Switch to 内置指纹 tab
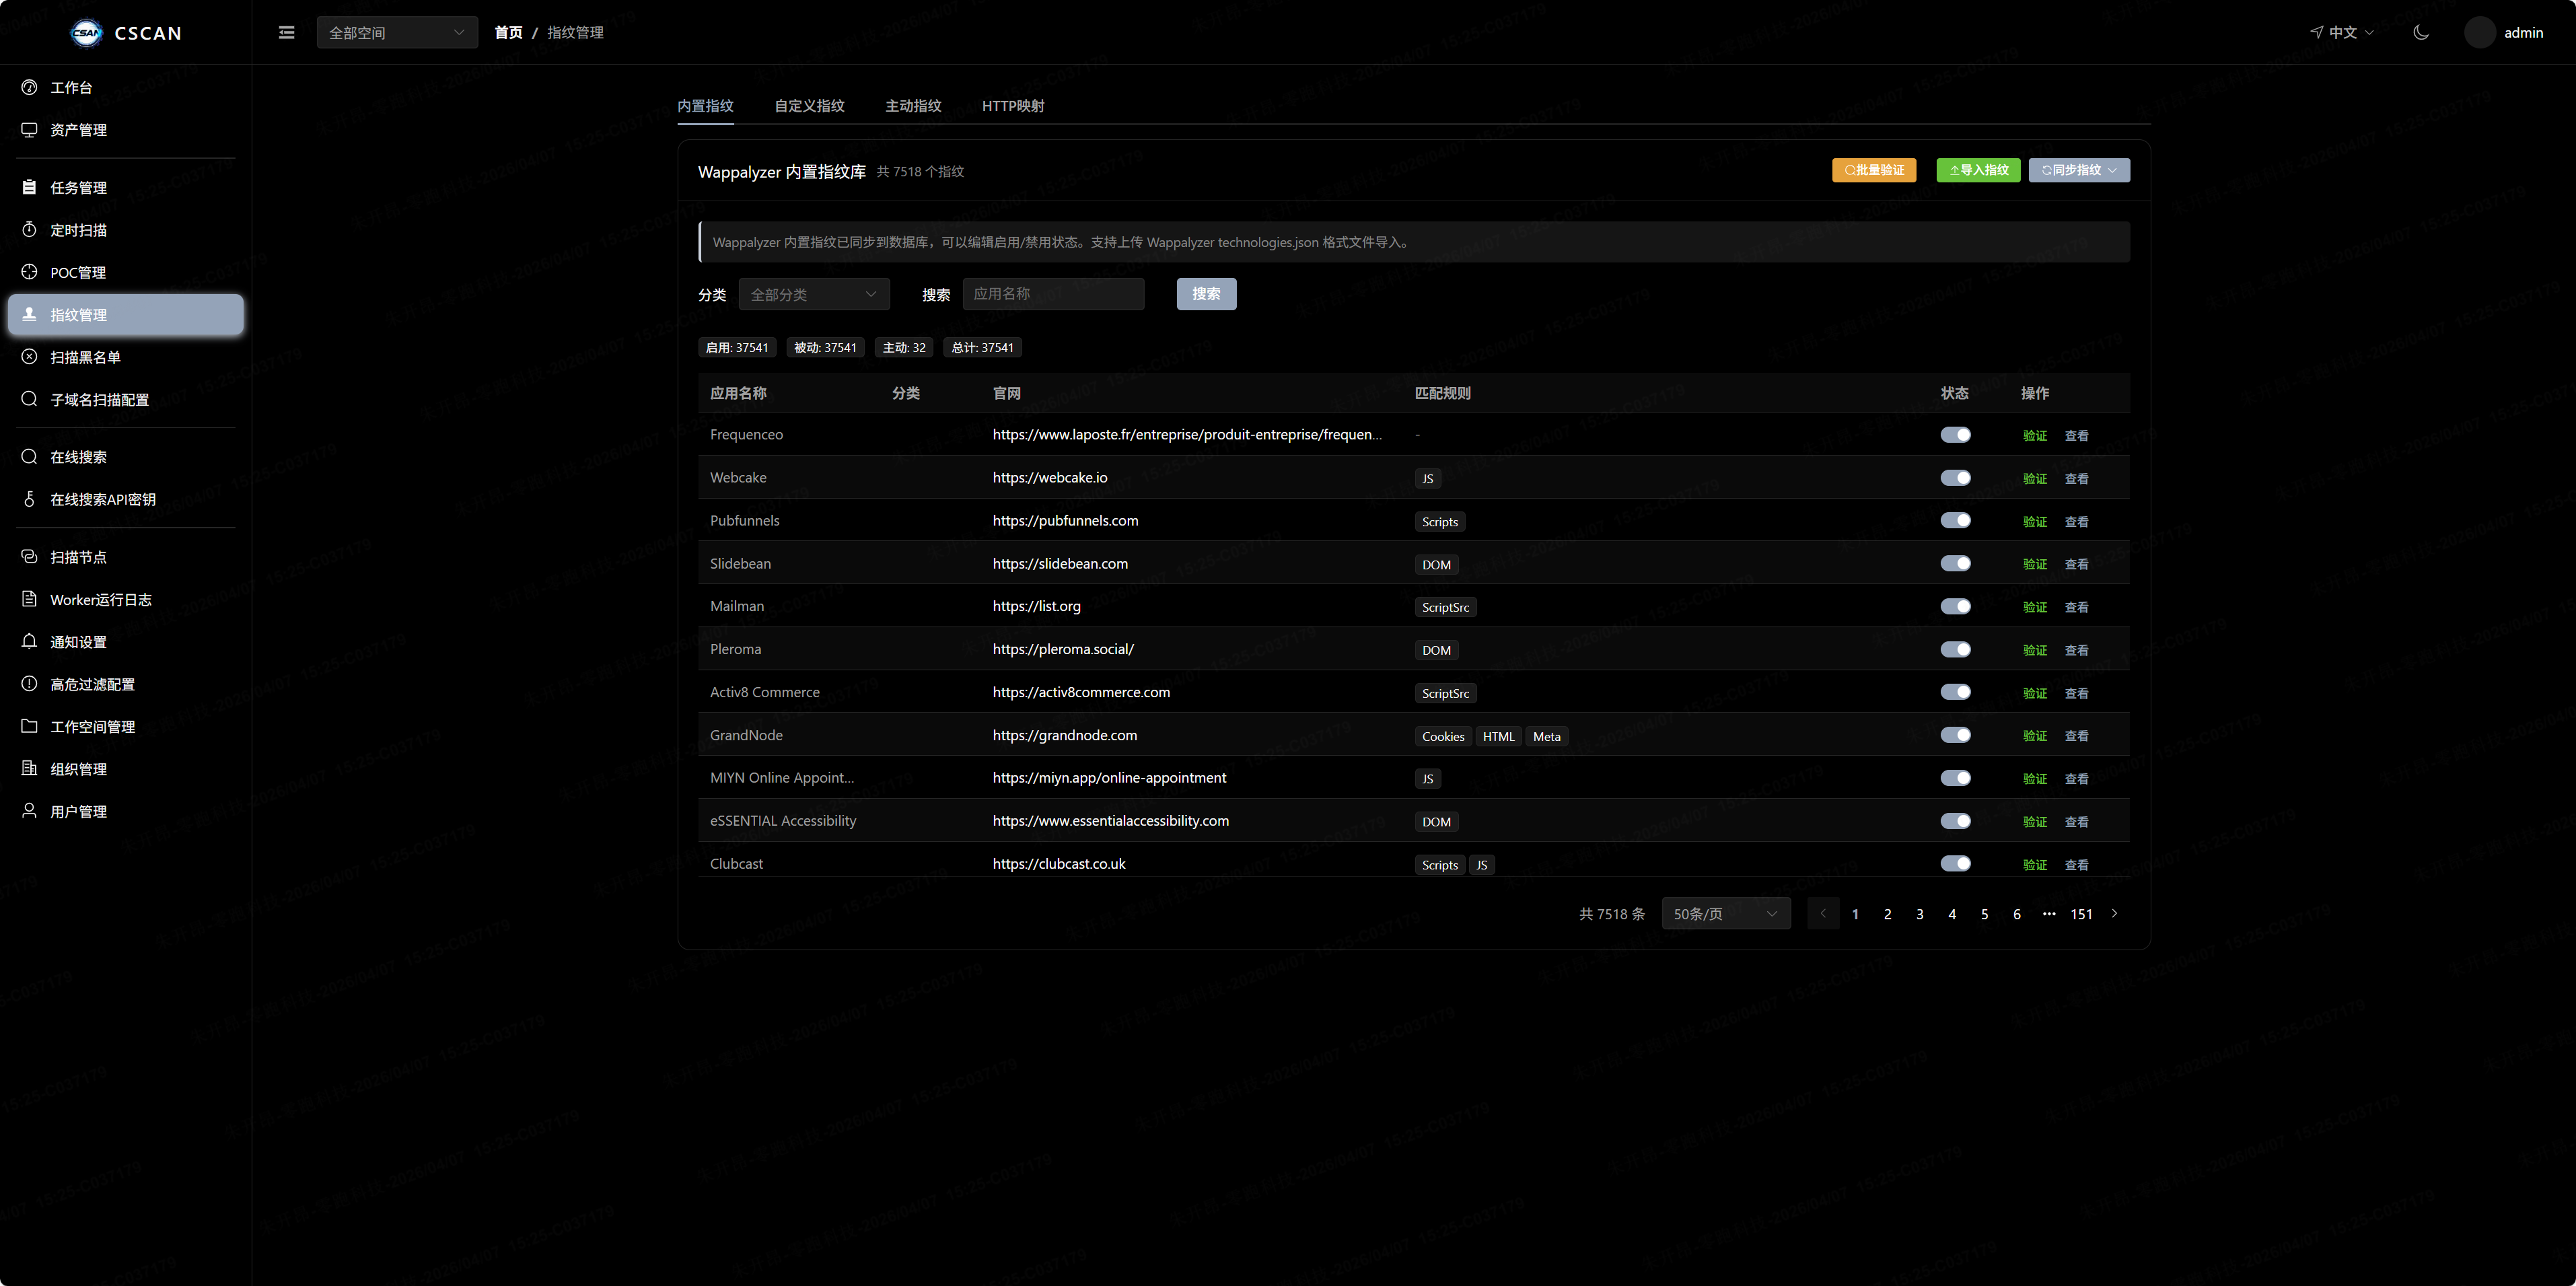The image size is (2576, 1286). [x=705, y=106]
